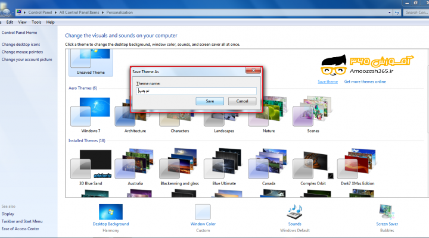Go to Control Panel Home

point(19,33)
